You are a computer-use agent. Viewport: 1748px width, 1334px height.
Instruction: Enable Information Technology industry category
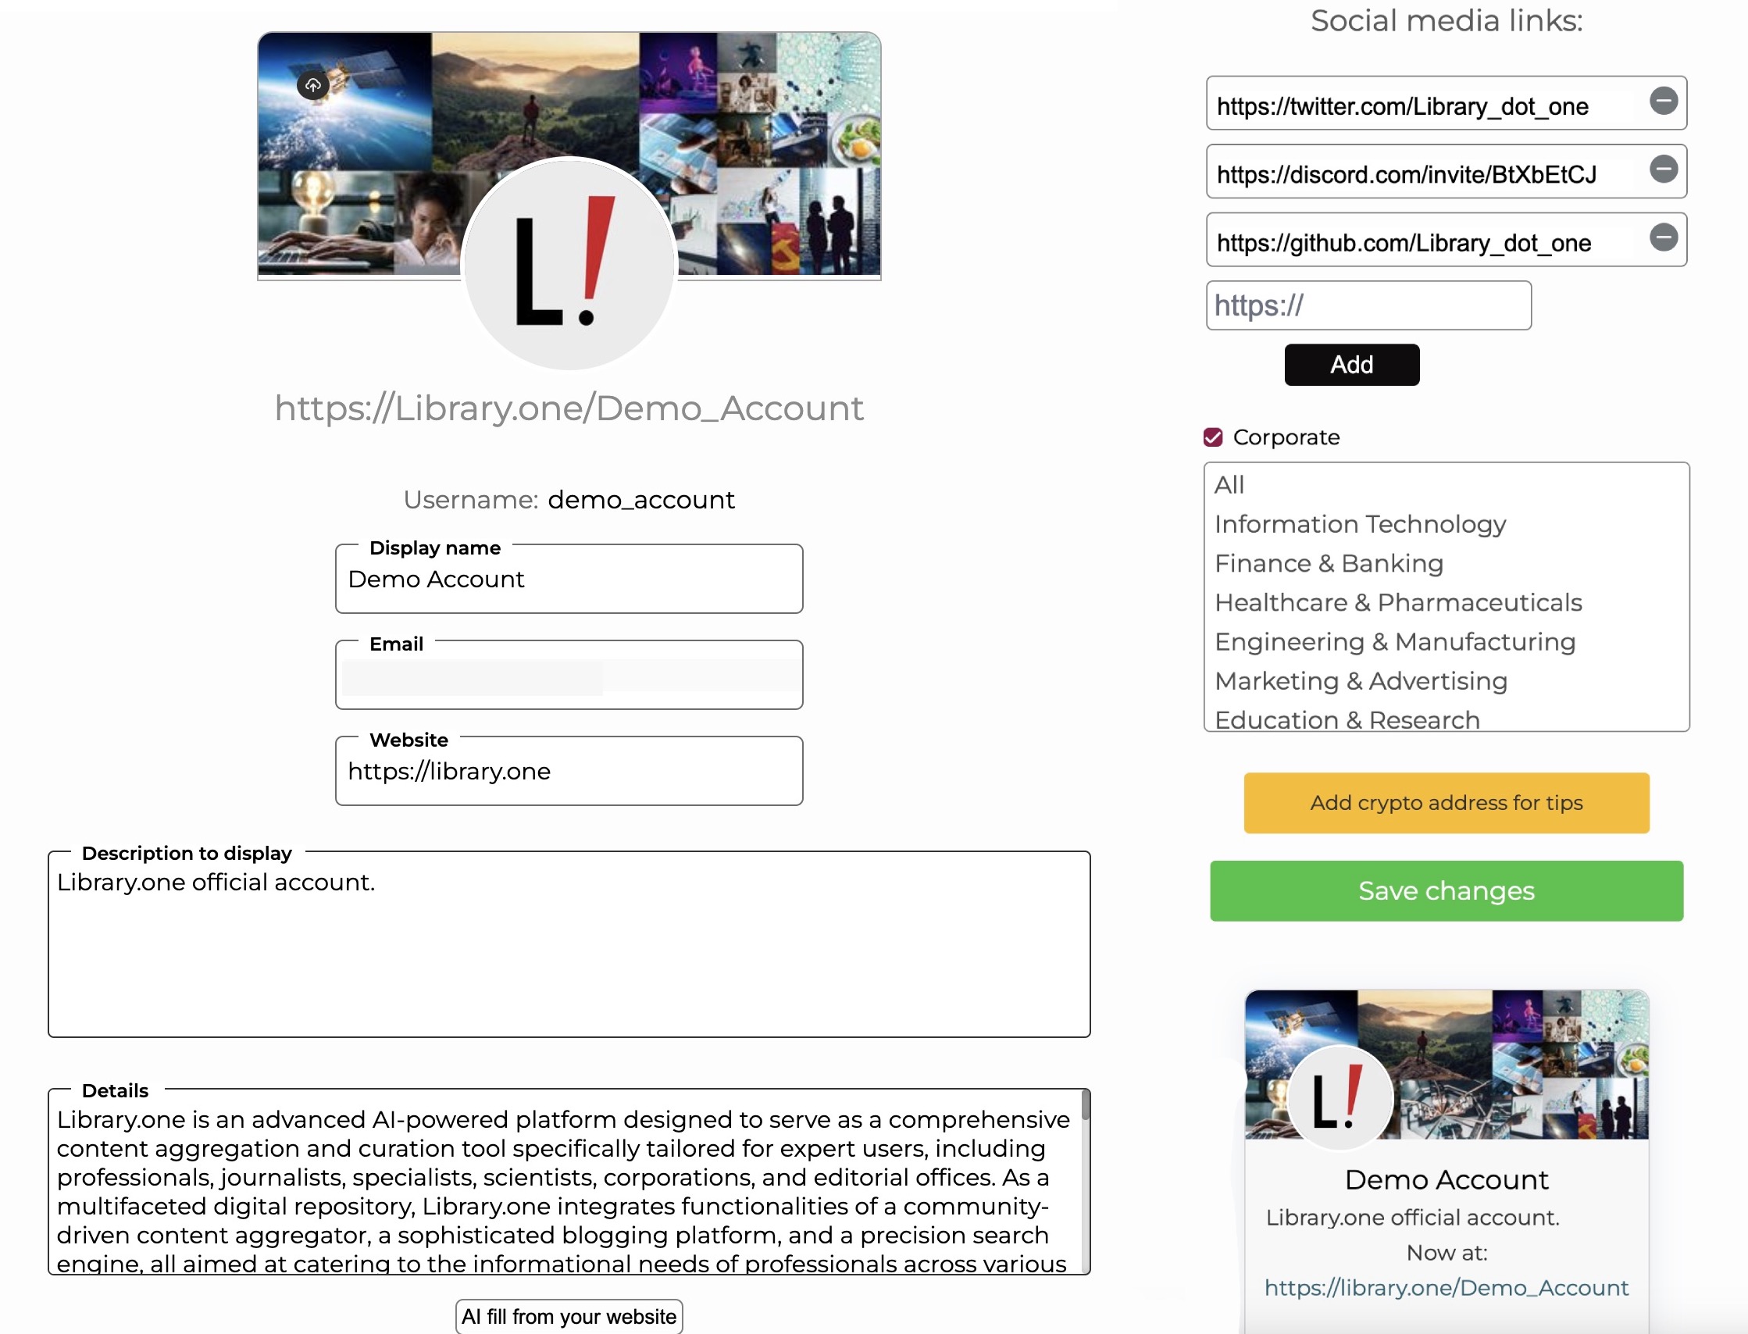1360,523
